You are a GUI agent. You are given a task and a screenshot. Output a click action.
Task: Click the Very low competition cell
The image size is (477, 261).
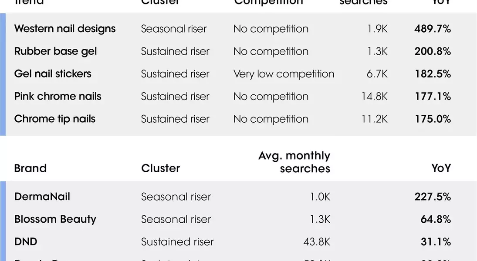(x=284, y=74)
